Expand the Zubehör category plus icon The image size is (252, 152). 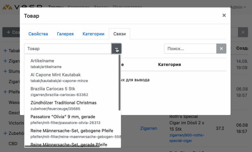coord(5,133)
